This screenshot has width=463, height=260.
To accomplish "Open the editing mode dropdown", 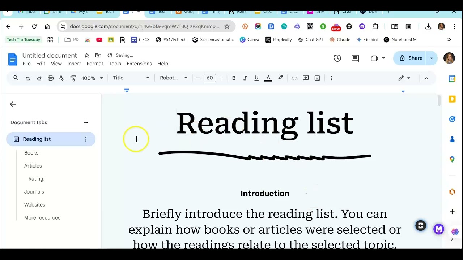I will [404, 78].
